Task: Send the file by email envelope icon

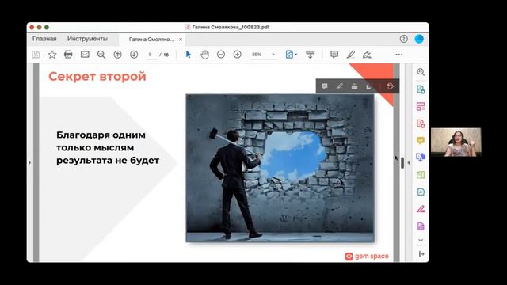Action: 85,55
